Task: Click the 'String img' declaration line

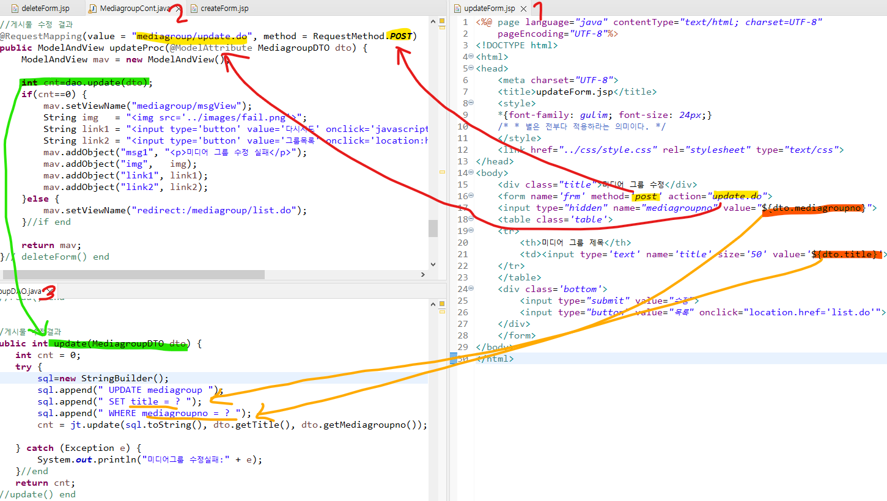Action: pyautogui.click(x=175, y=117)
